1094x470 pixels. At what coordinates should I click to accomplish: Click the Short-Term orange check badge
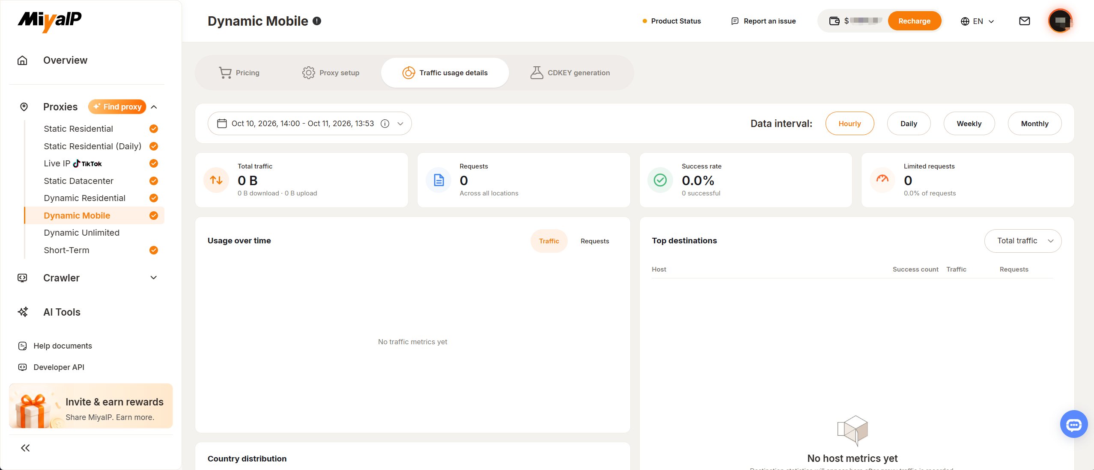click(x=154, y=250)
